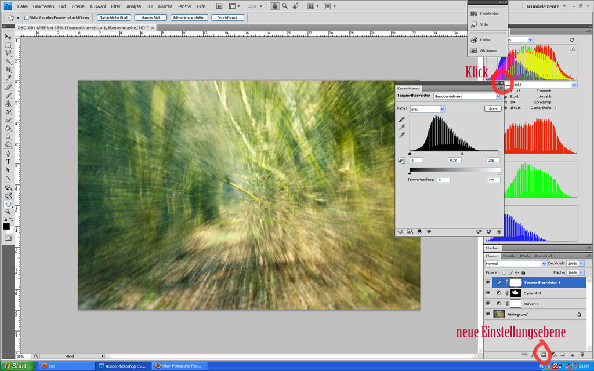Open Fläche slider arrow
The width and height of the screenshot is (594, 371).
(x=581, y=272)
